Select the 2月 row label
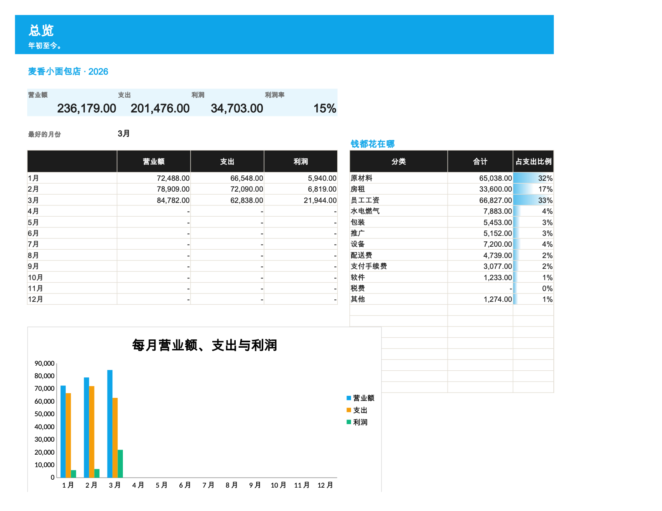 (72, 189)
